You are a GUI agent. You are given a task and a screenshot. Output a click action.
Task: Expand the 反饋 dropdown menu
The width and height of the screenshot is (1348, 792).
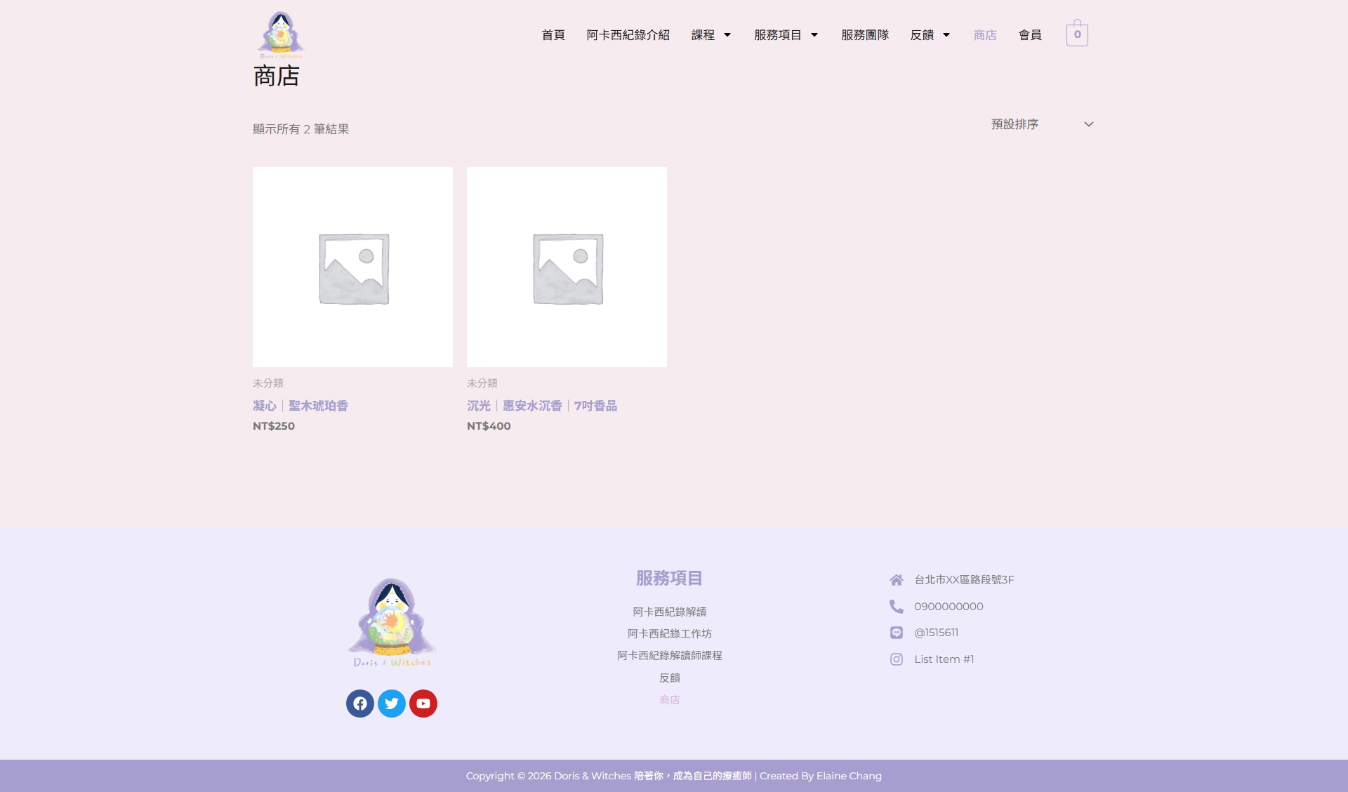coord(946,35)
